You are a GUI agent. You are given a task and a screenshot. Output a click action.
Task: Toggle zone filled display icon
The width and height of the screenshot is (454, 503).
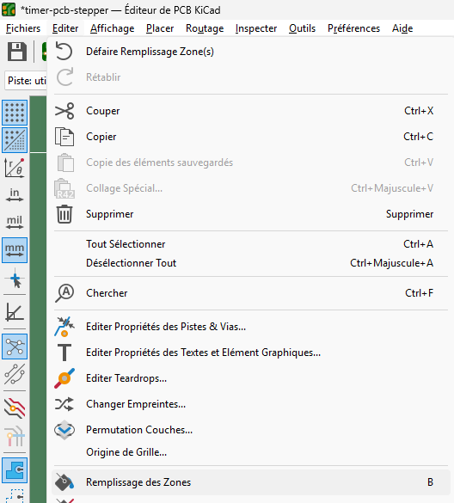click(15, 470)
